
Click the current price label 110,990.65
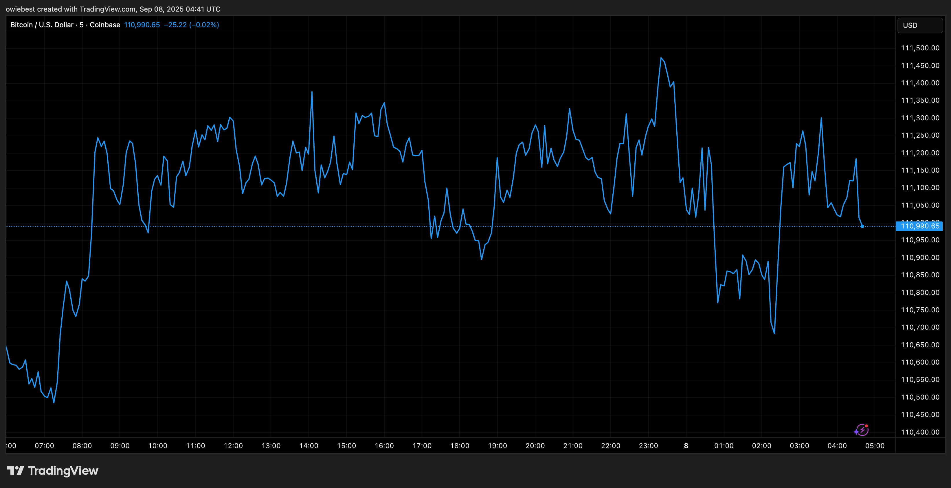[x=920, y=226]
